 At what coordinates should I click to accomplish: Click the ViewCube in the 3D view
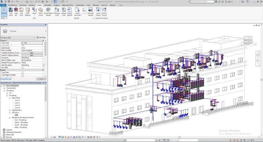(248, 40)
